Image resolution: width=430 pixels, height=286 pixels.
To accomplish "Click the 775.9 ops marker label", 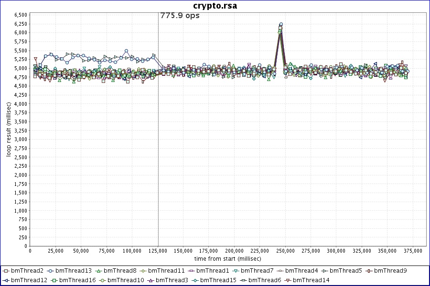I will 180,16.
